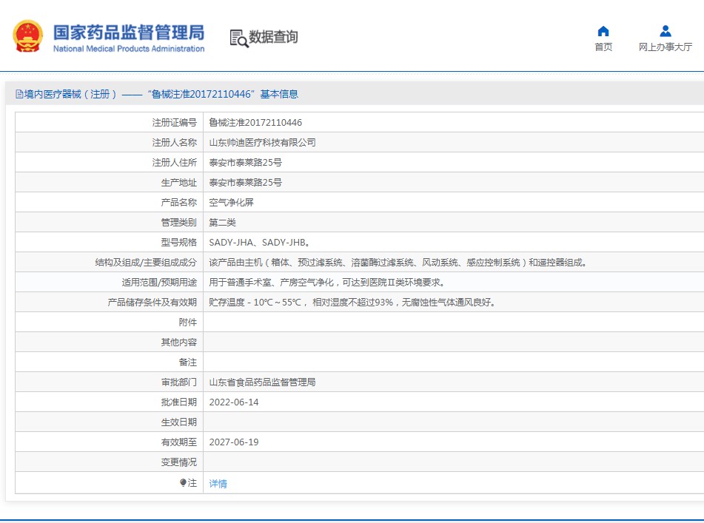
Task: Click the National Medical Products Administration text
Action: pyautogui.click(x=128, y=49)
